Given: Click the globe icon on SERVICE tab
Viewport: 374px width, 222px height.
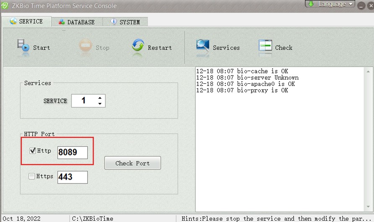Looking at the screenshot, I should tap(13, 21).
